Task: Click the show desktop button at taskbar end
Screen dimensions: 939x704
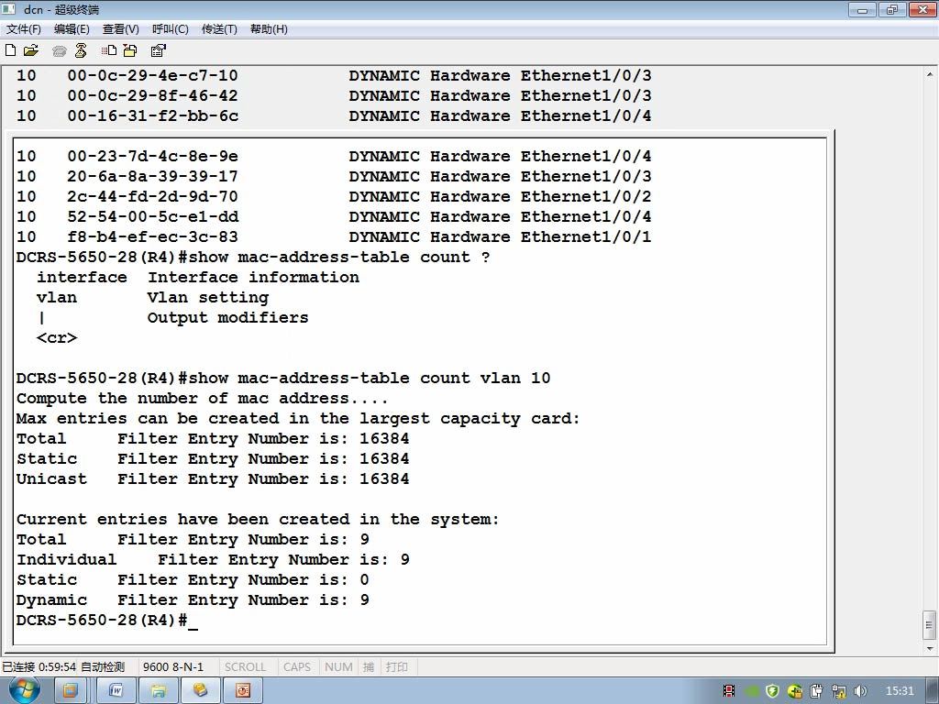Action: (933, 691)
